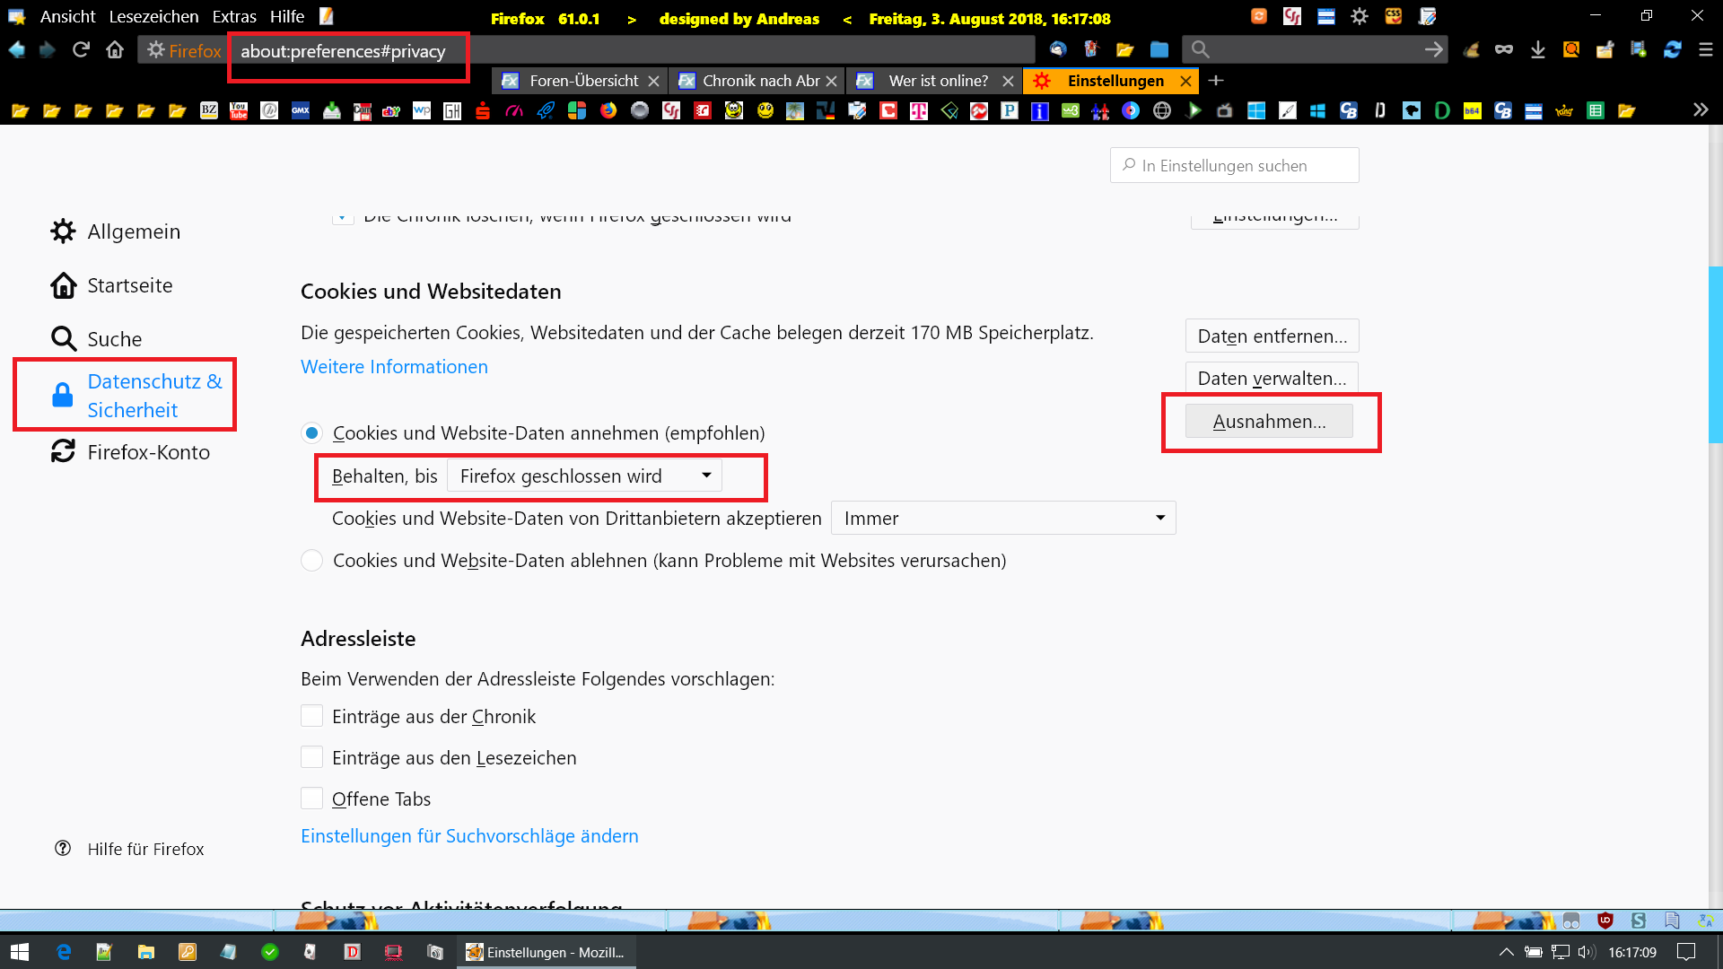
Task: Select Cookies und Website-Daten annehmen radio
Action: click(x=311, y=433)
